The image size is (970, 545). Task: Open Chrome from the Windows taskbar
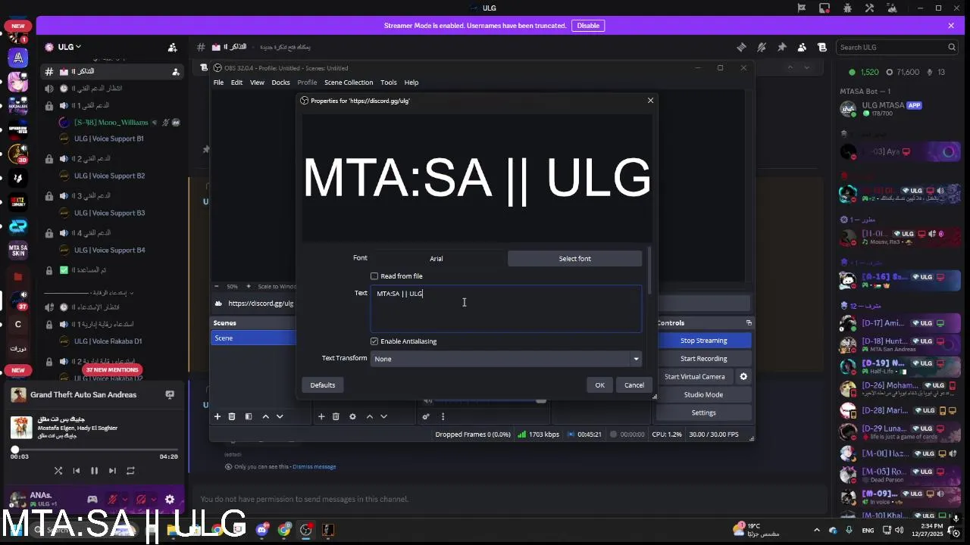point(284,530)
